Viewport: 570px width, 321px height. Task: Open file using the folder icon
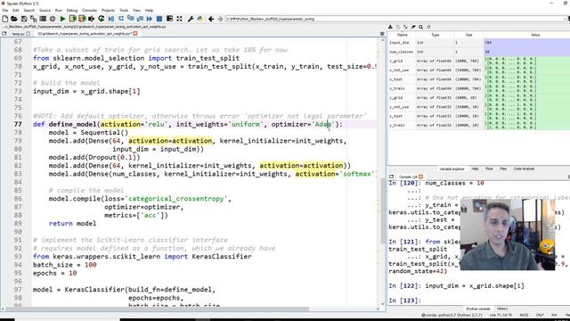(14, 19)
